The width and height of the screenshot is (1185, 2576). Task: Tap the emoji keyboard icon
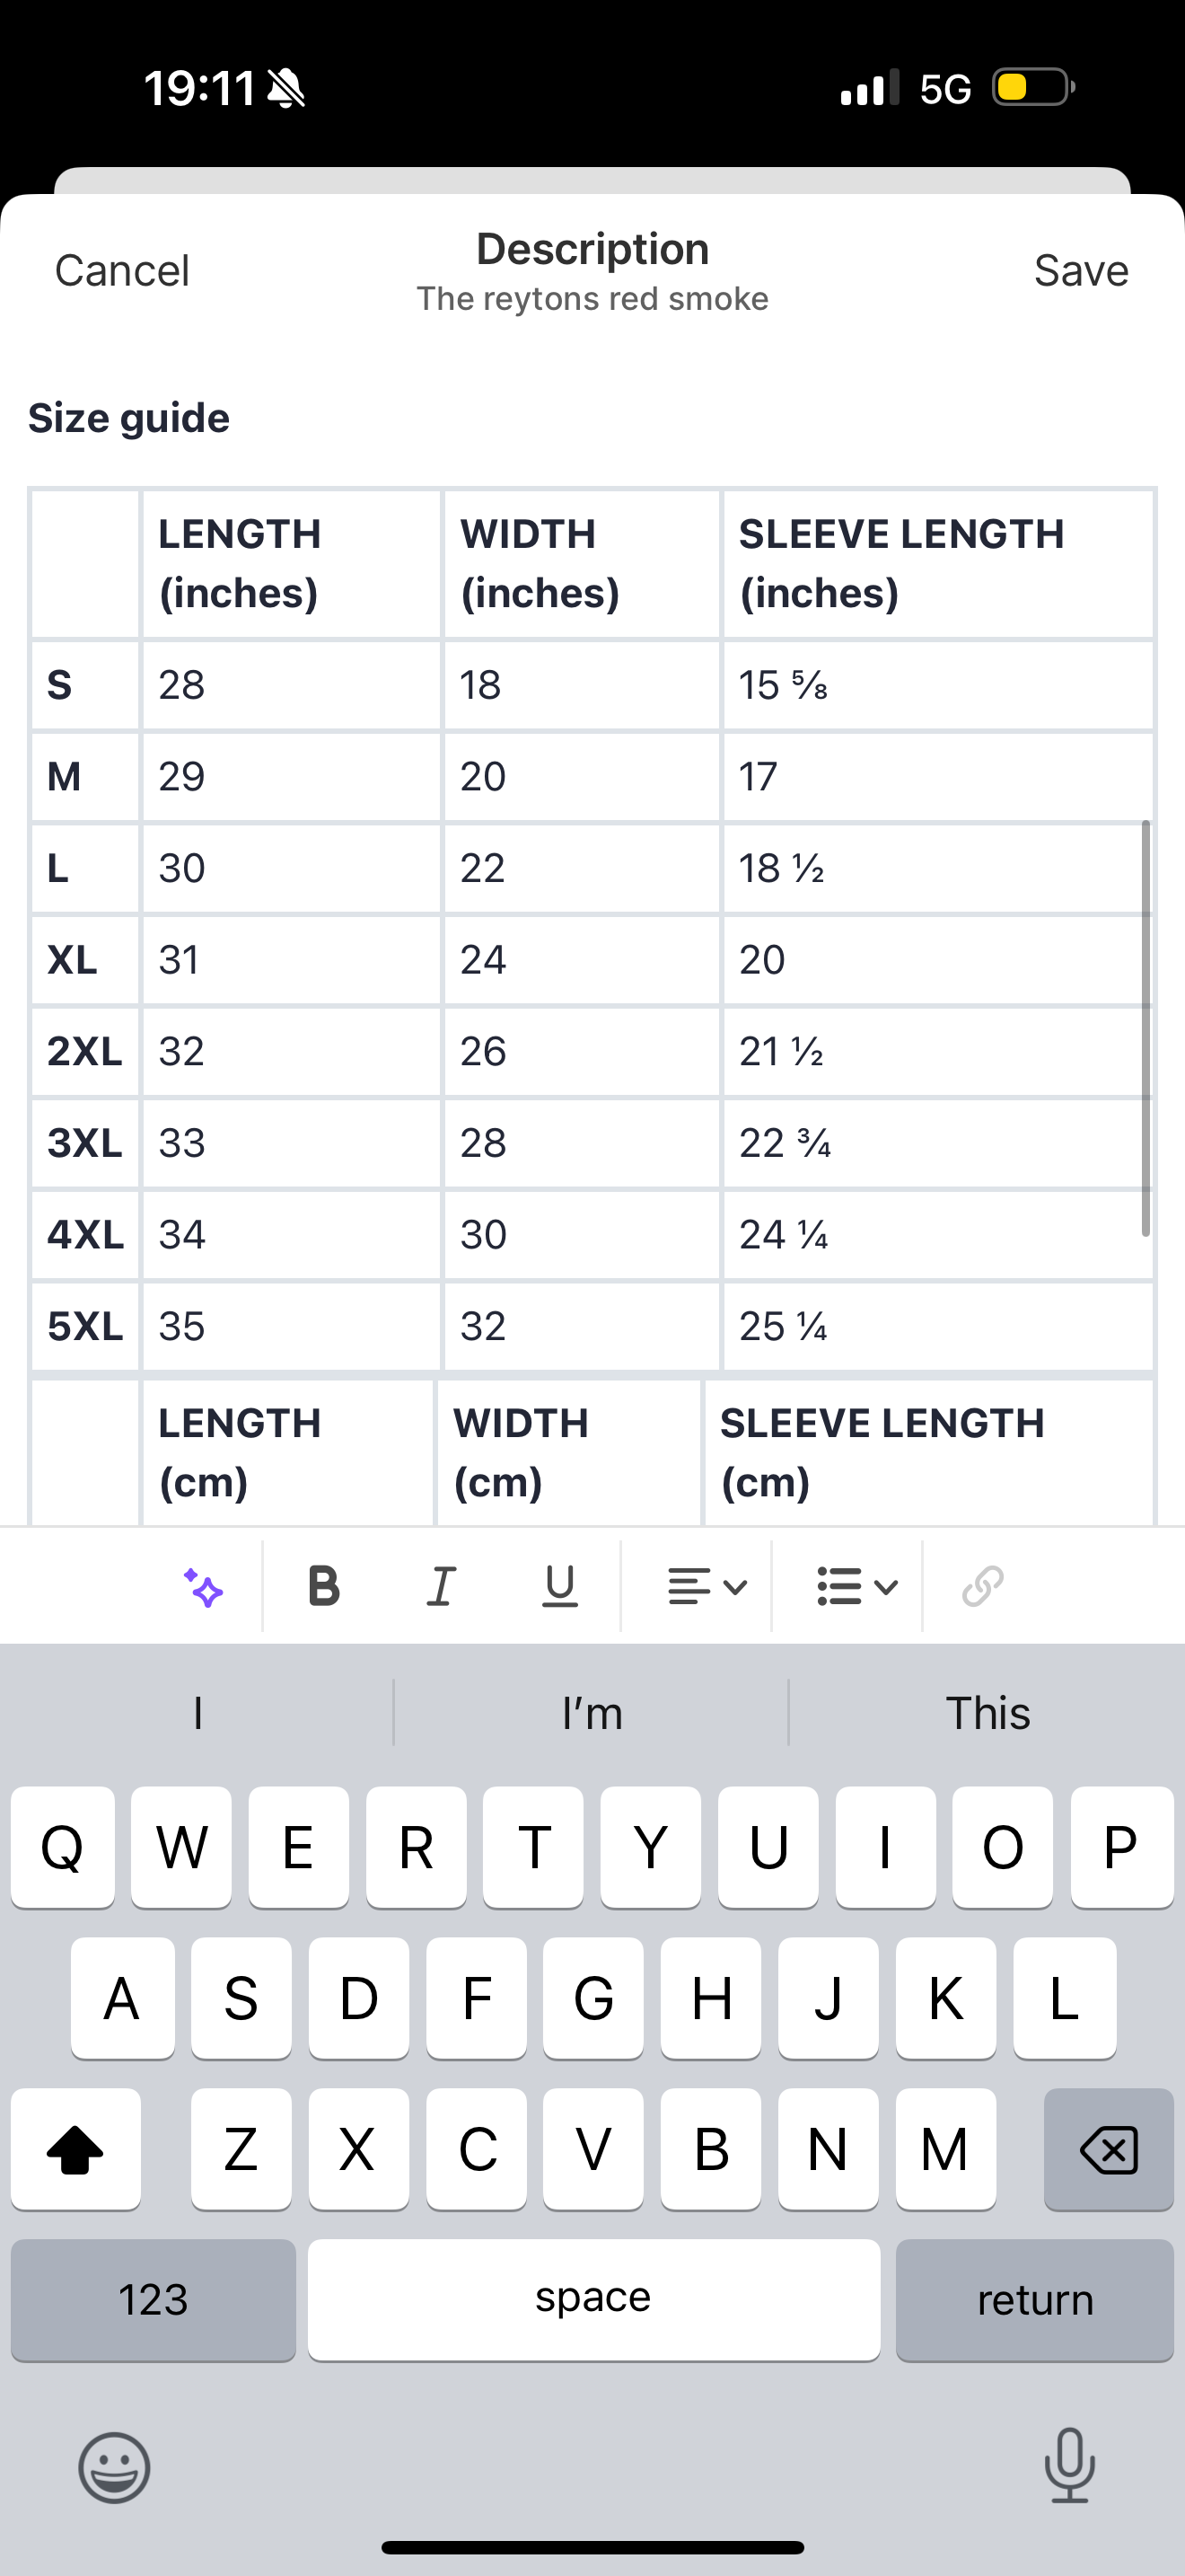coord(114,2467)
